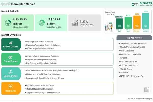
Task: Click 'Integration with Smart Grid and Energy Storage'
Action: [44, 78]
